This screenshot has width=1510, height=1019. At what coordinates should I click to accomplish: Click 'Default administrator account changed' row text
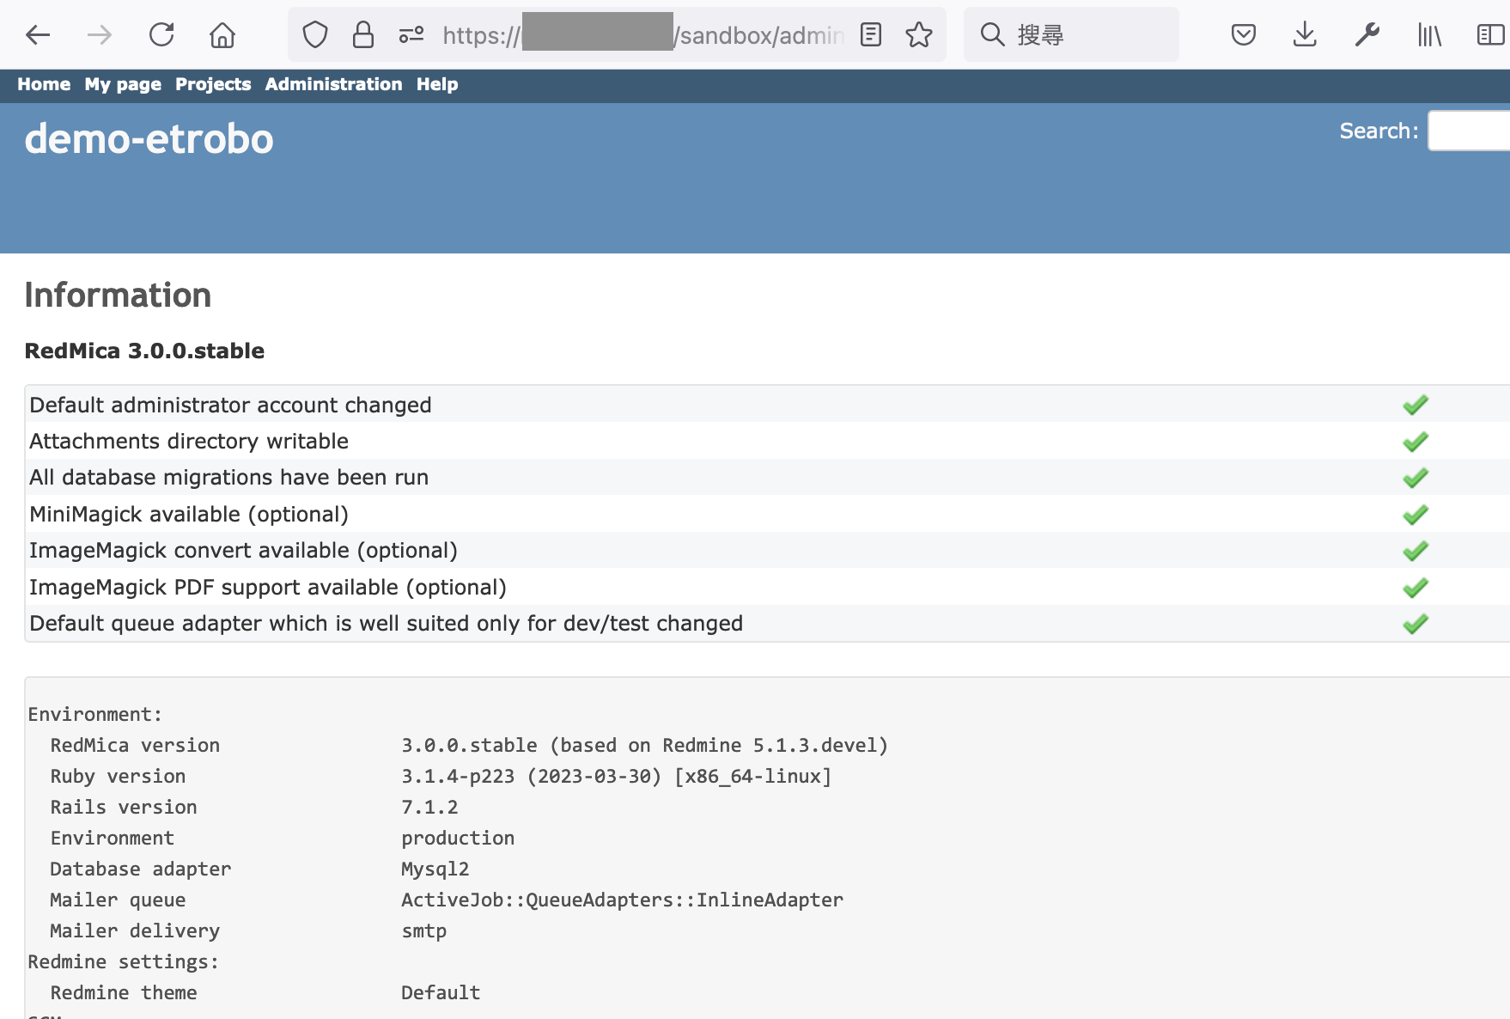(230, 405)
